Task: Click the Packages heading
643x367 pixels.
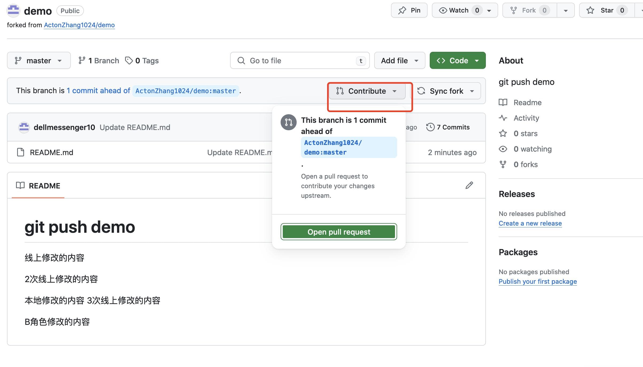Action: pos(518,252)
